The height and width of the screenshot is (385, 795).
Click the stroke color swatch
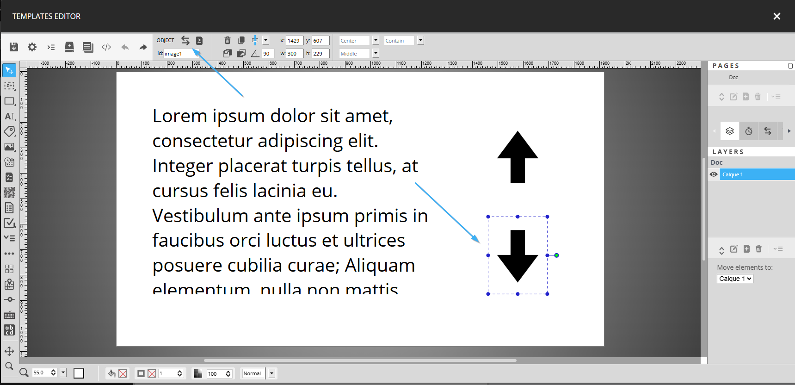point(141,373)
